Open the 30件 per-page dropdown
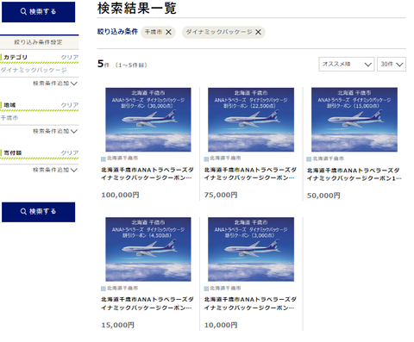 [x=392, y=64]
